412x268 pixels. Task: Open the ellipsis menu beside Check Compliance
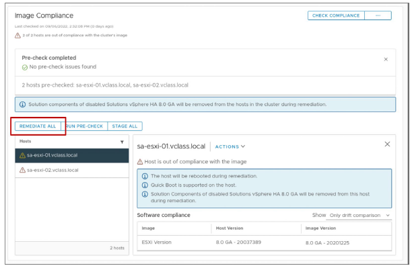pos(378,15)
